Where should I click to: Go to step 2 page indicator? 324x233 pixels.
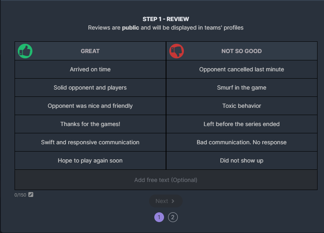pyautogui.click(x=173, y=217)
